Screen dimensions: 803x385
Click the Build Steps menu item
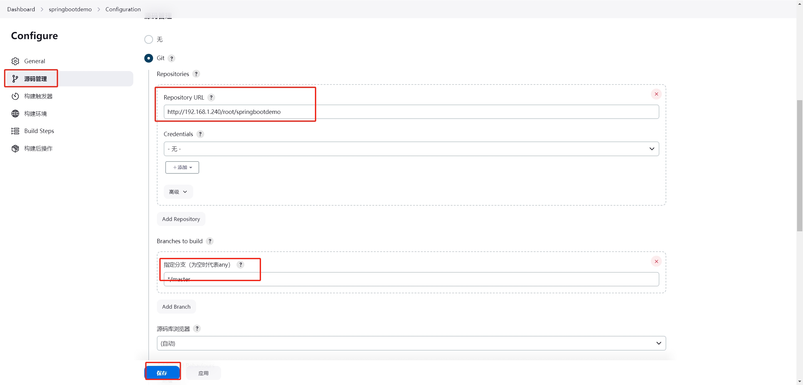[38, 131]
